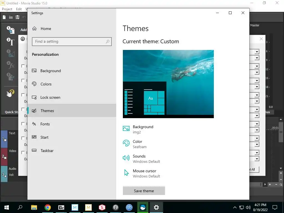Open File Explorer from the taskbar
Image resolution: width=284 pixels, height=213 pixels.
(34, 207)
